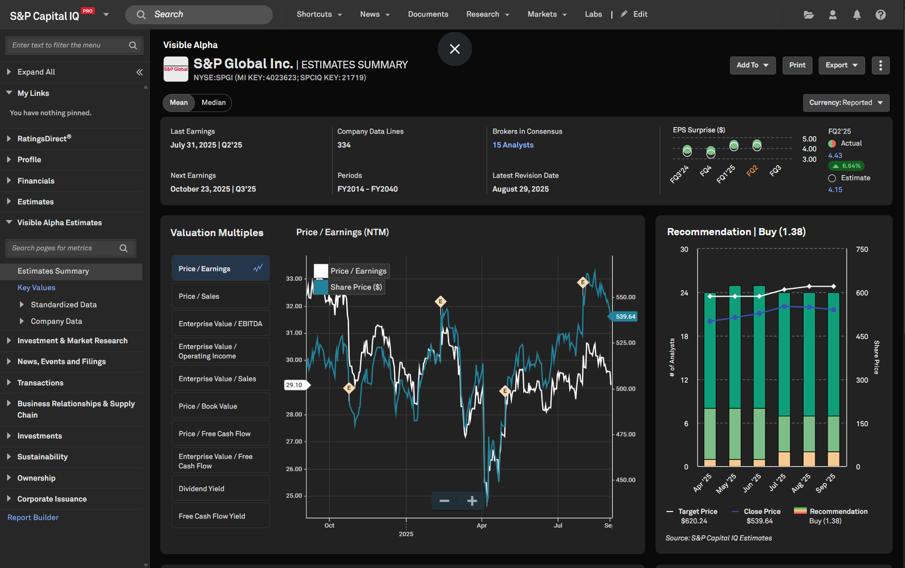Switch estimates to Median
This screenshot has width=905, height=568.
pos(213,102)
